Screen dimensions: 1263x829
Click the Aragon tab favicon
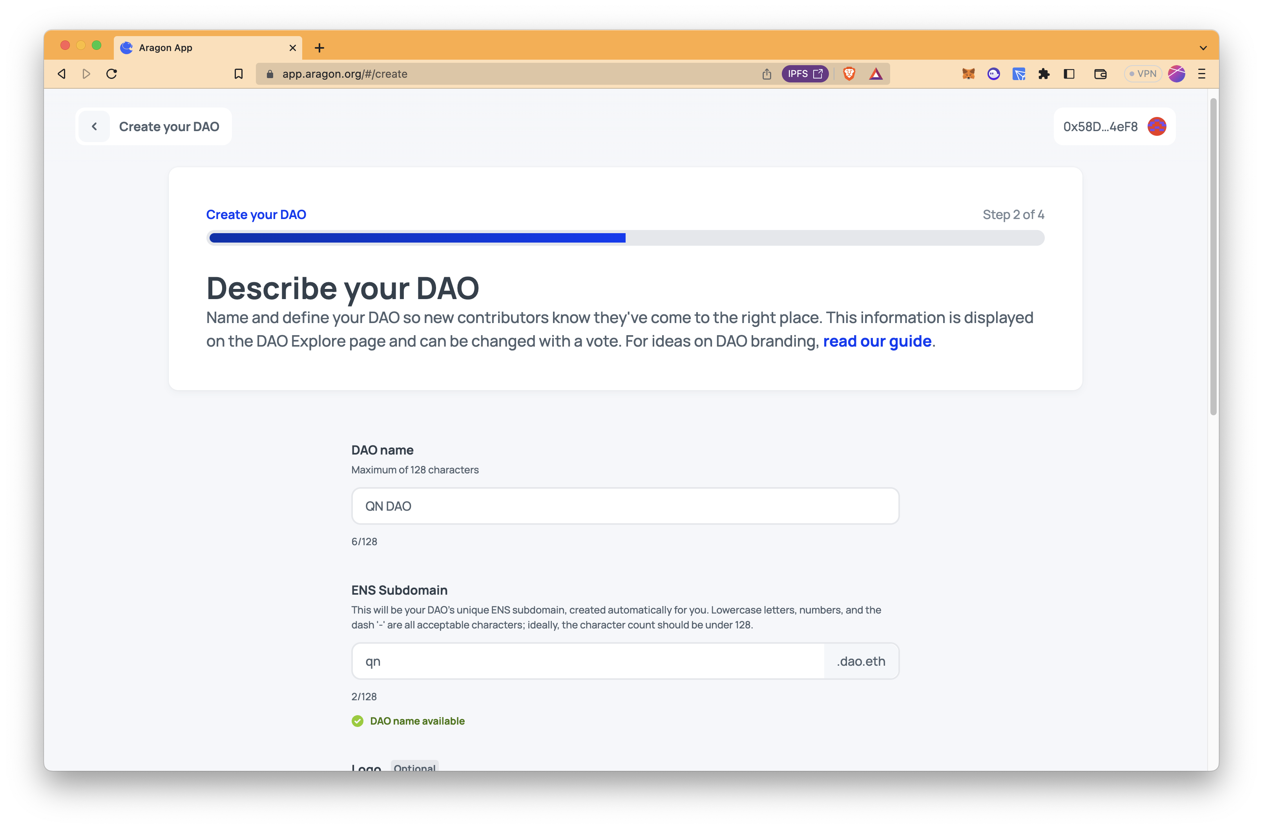126,48
